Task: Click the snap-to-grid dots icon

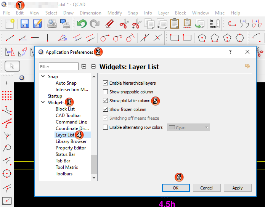Action: (x=6, y=96)
